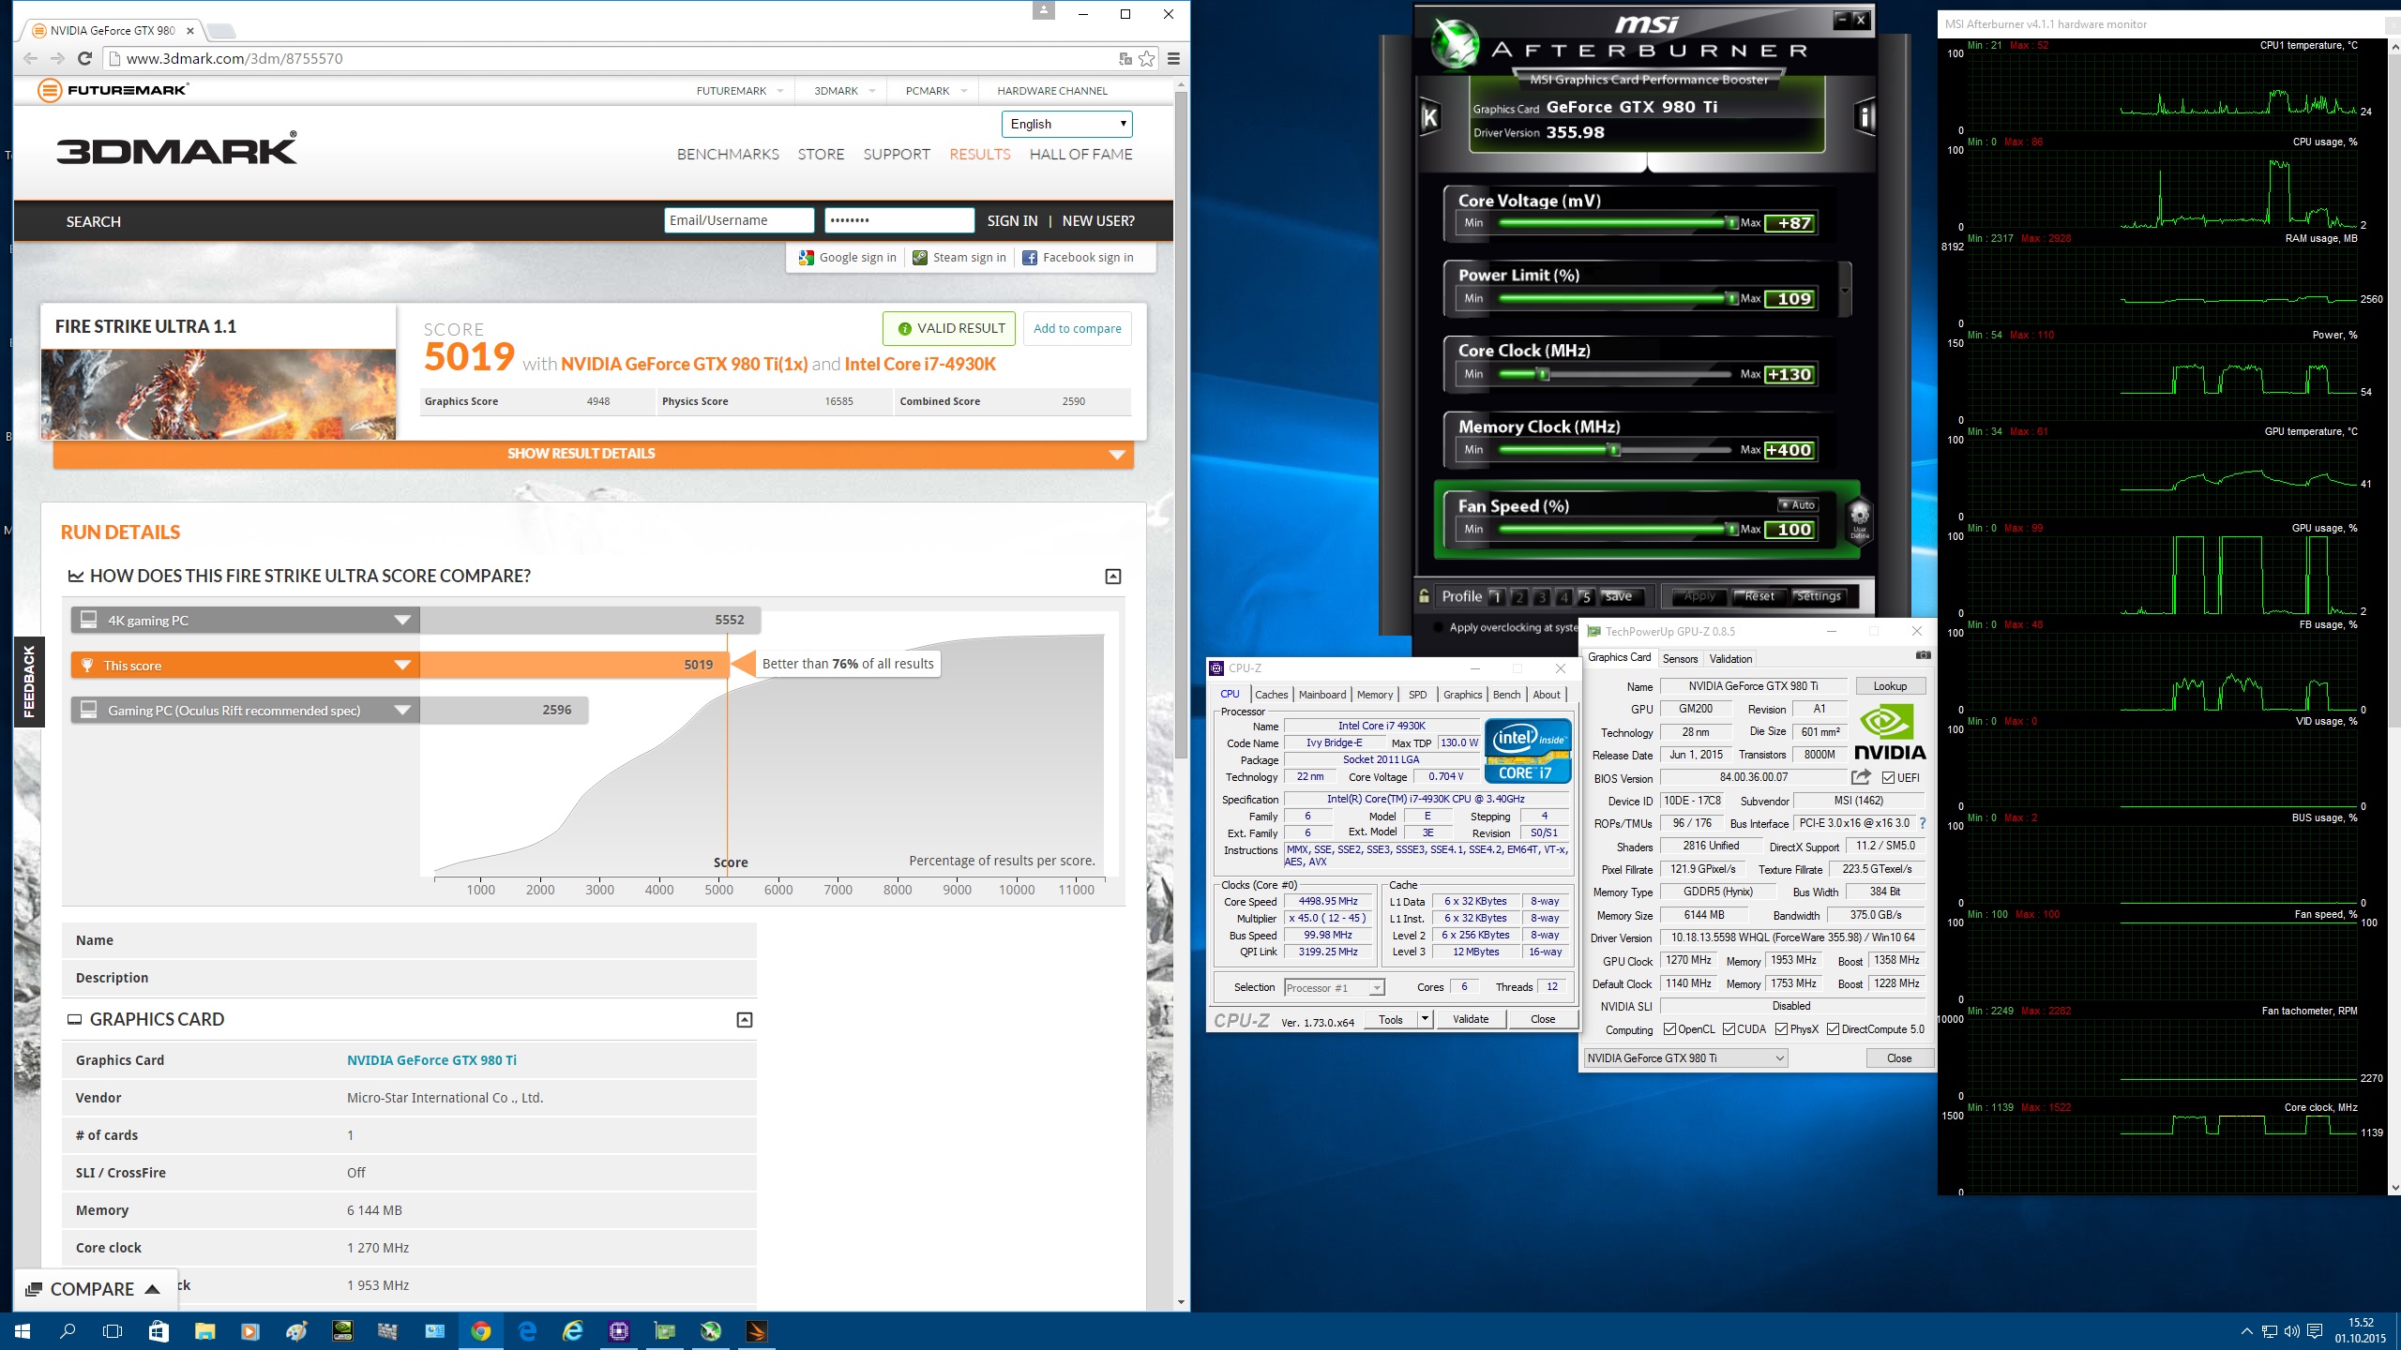Click Google sign in button
This screenshot has height=1350, width=2401.
847,258
